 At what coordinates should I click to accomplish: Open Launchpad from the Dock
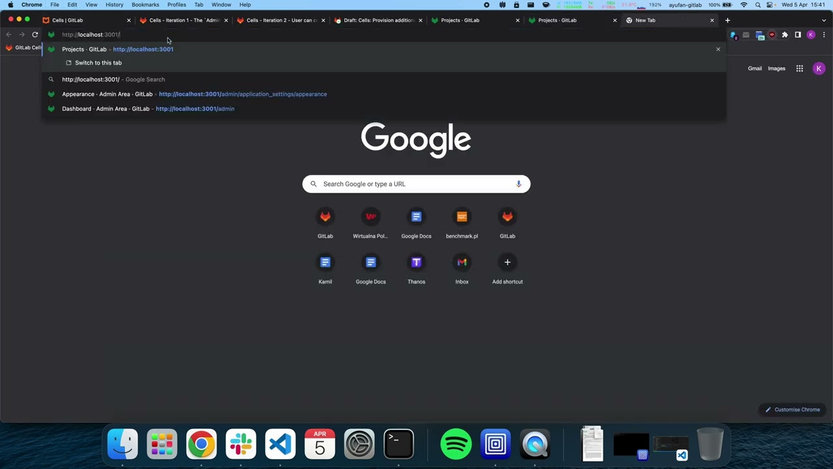point(162,444)
